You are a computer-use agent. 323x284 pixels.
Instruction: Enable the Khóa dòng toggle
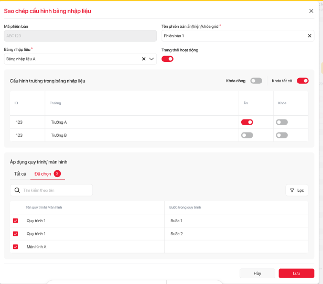[256, 81]
